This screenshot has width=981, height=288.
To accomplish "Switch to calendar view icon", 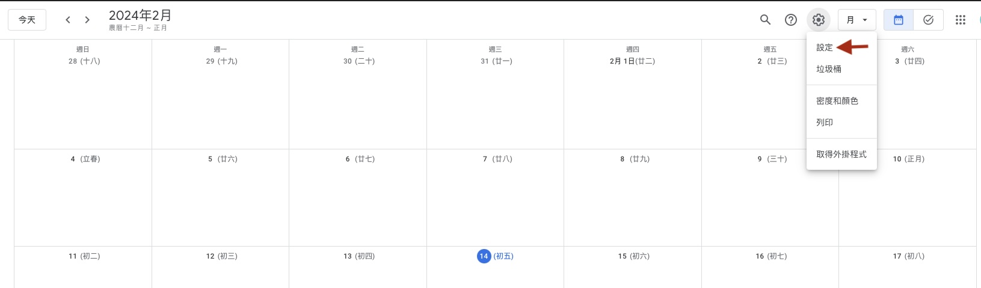I will click(x=898, y=20).
